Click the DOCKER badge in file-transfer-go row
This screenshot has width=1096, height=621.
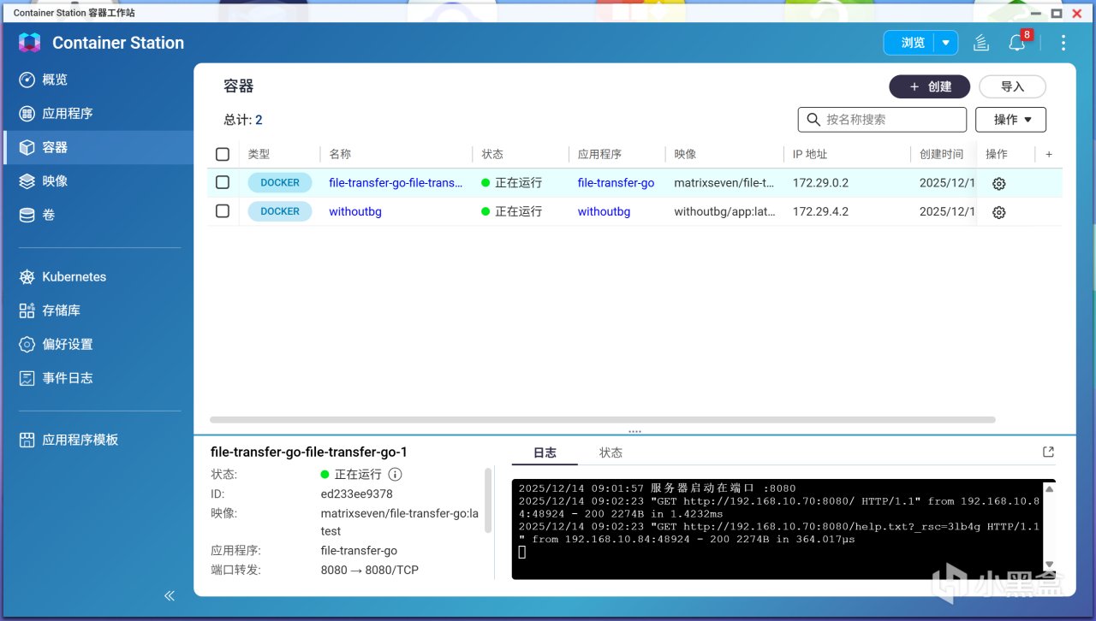[x=280, y=183]
